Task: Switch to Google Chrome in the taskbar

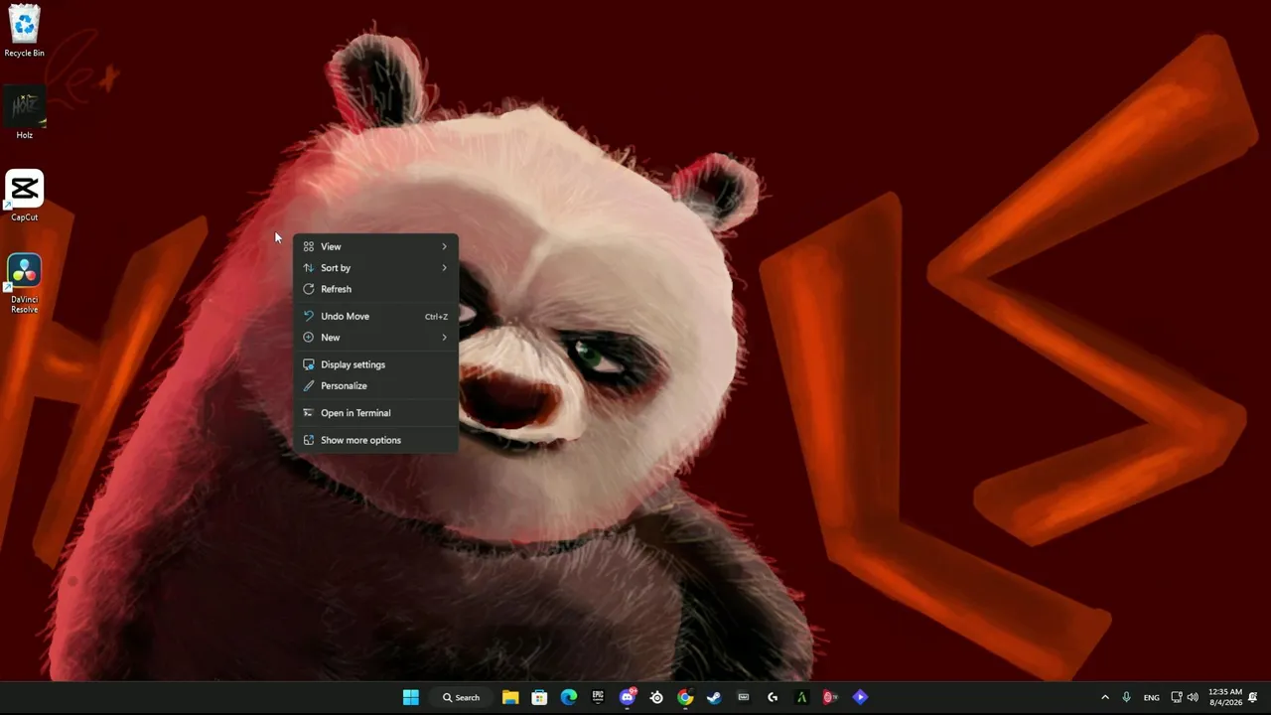Action: point(685,697)
